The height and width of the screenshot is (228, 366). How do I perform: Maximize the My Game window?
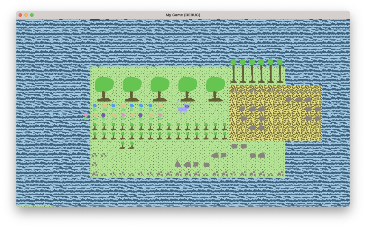pos(32,15)
